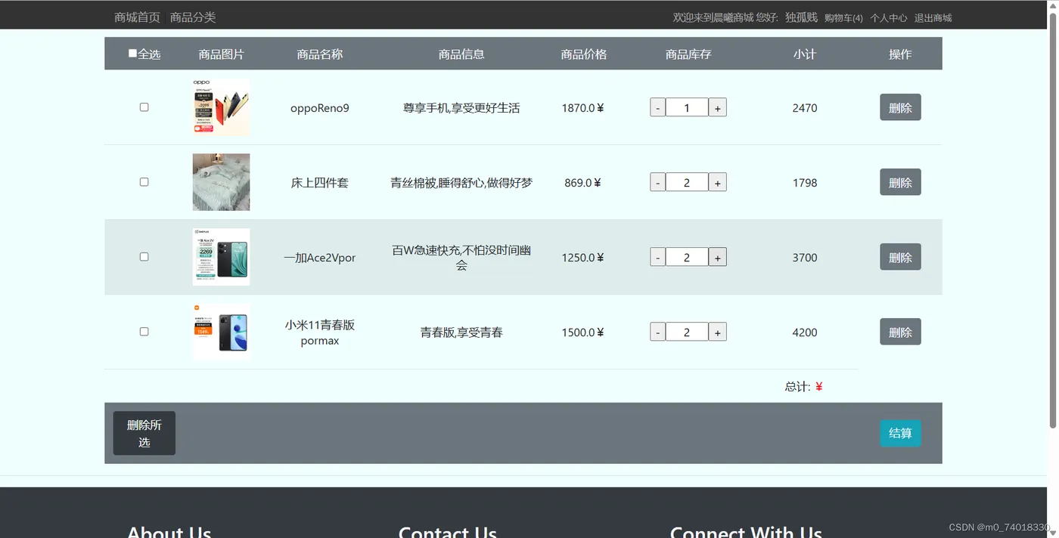Delete the 床上四件套 item
The image size is (1059, 538).
point(900,182)
